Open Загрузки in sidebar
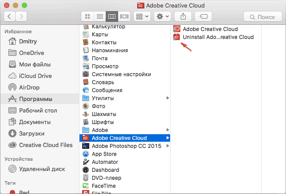 (40, 134)
